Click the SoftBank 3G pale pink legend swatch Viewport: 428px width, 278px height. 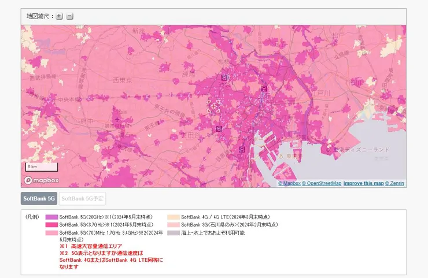[174, 225]
